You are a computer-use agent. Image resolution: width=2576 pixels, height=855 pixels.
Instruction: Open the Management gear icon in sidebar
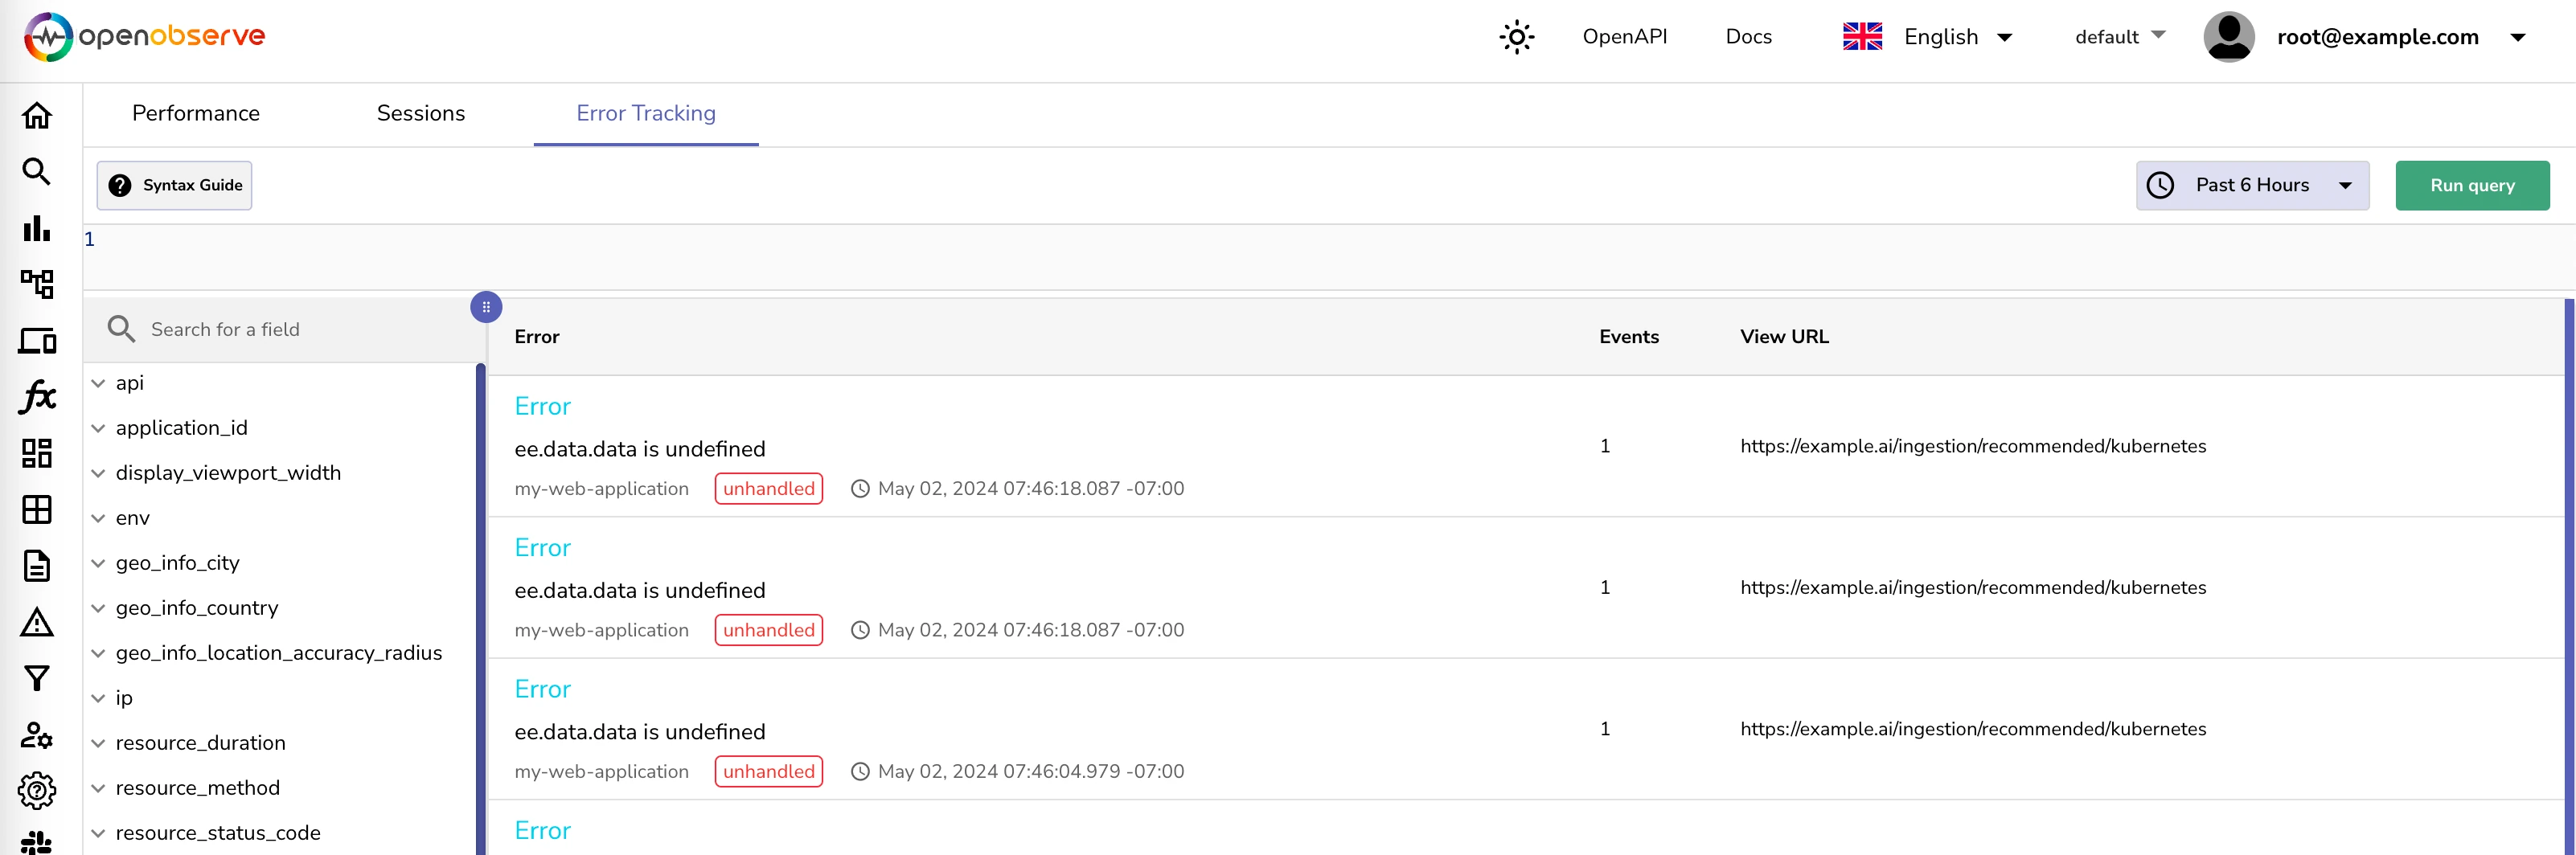point(37,791)
